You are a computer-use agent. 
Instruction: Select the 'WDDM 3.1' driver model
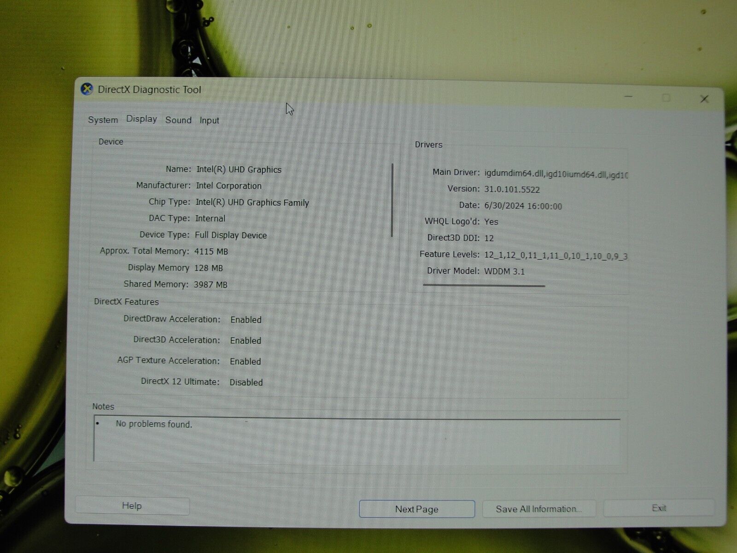[x=504, y=271]
